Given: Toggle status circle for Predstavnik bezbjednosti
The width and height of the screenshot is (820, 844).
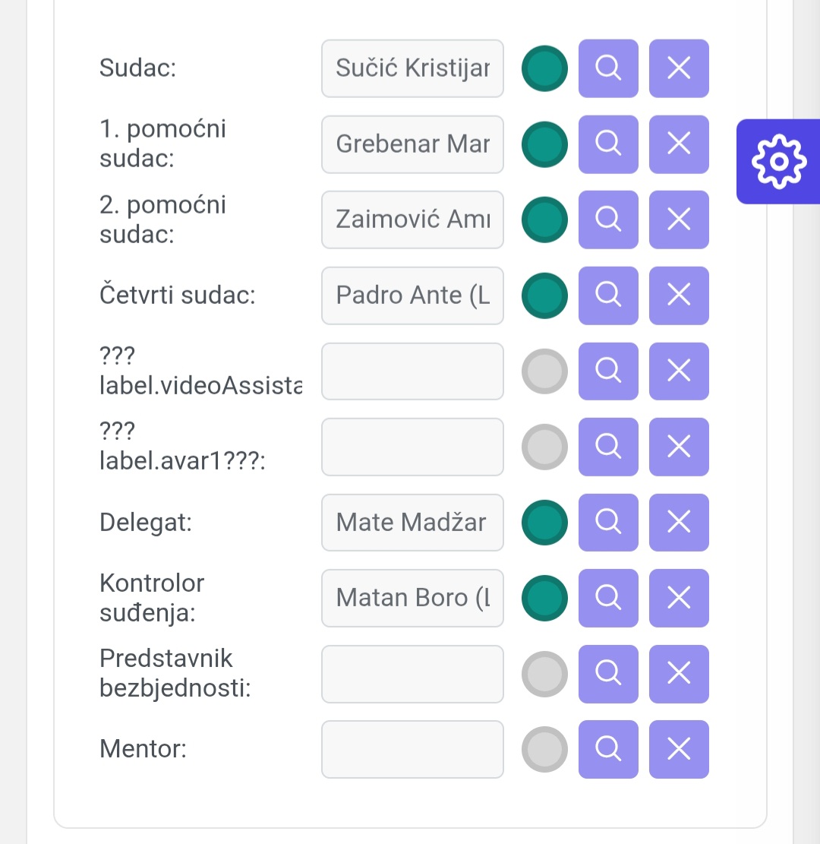Looking at the screenshot, I should [x=544, y=674].
